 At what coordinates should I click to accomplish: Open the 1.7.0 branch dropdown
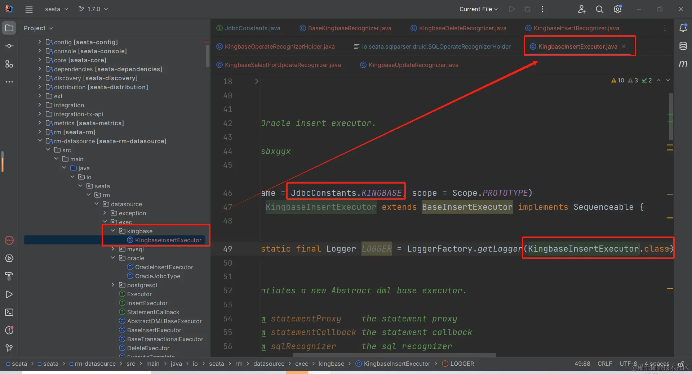[x=93, y=9]
